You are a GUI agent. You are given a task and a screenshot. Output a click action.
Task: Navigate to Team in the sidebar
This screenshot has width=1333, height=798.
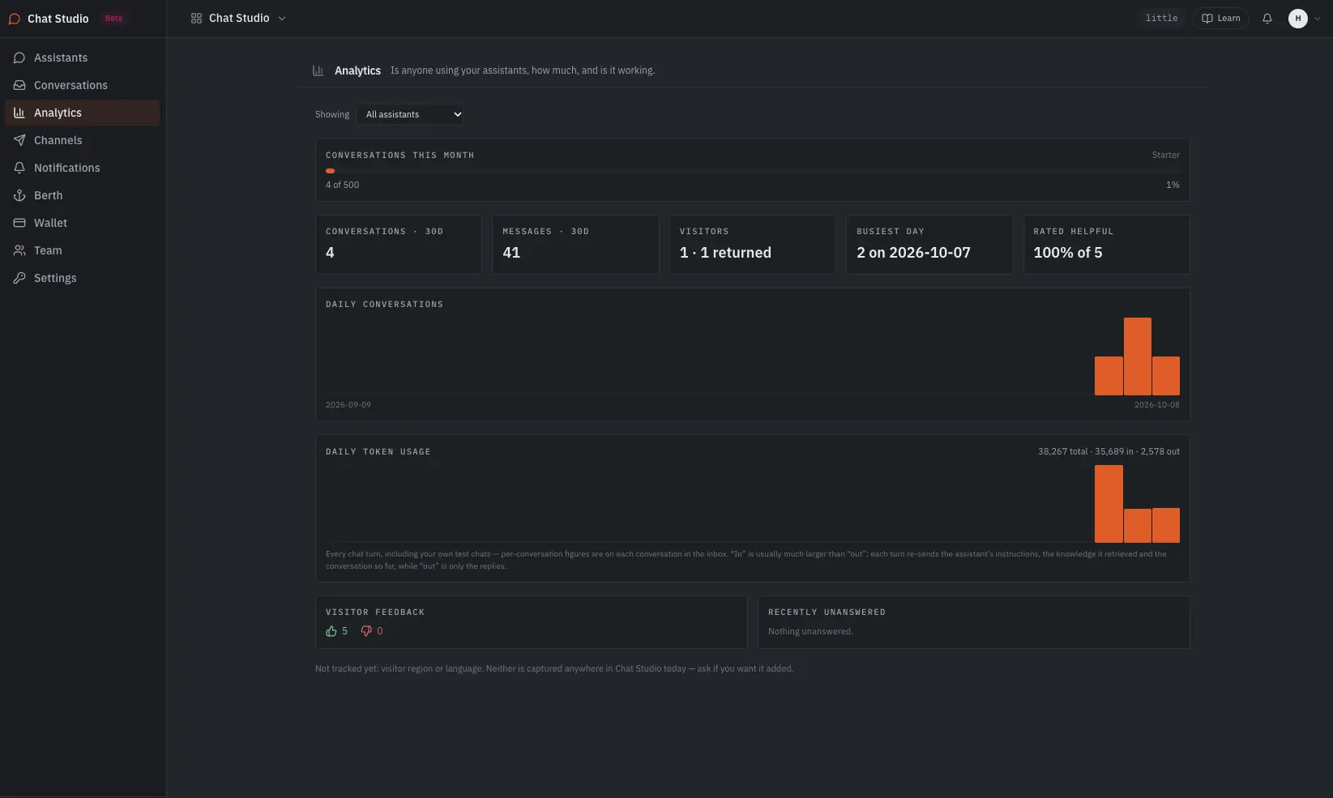pyautogui.click(x=83, y=250)
